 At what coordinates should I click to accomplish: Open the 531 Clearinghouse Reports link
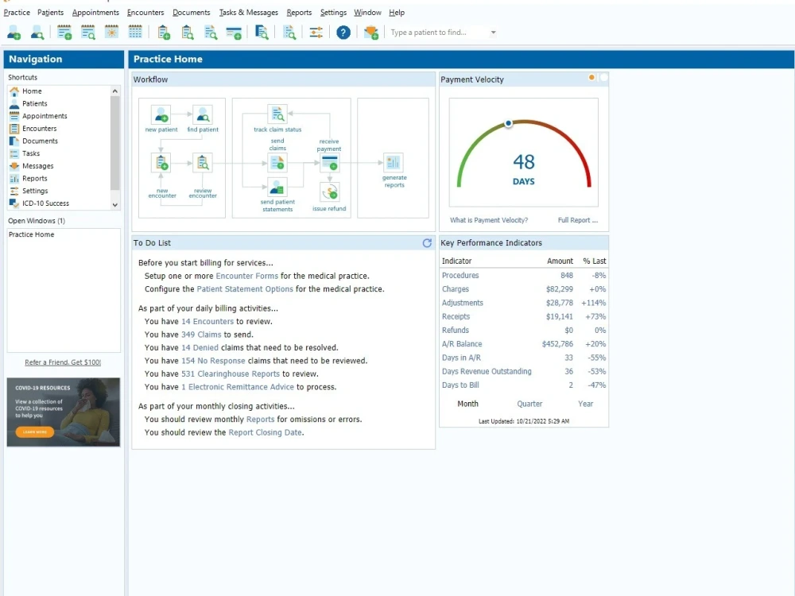tap(231, 374)
